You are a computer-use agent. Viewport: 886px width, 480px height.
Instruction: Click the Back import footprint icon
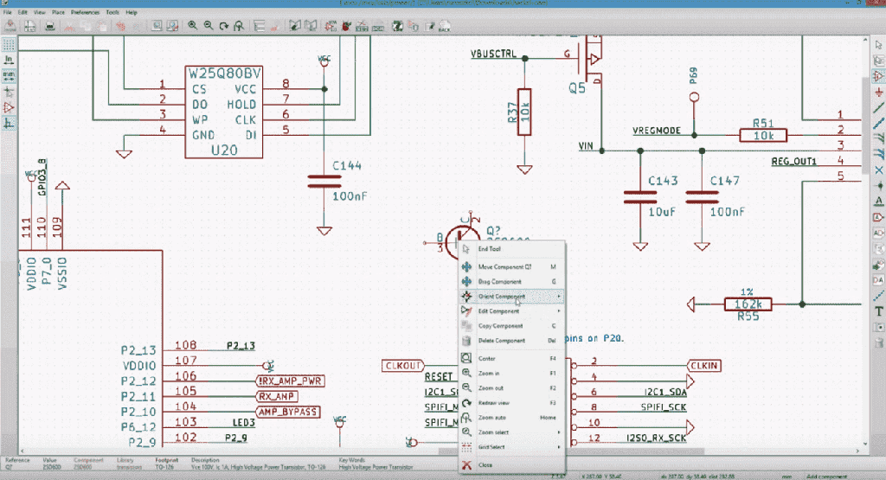point(445,26)
